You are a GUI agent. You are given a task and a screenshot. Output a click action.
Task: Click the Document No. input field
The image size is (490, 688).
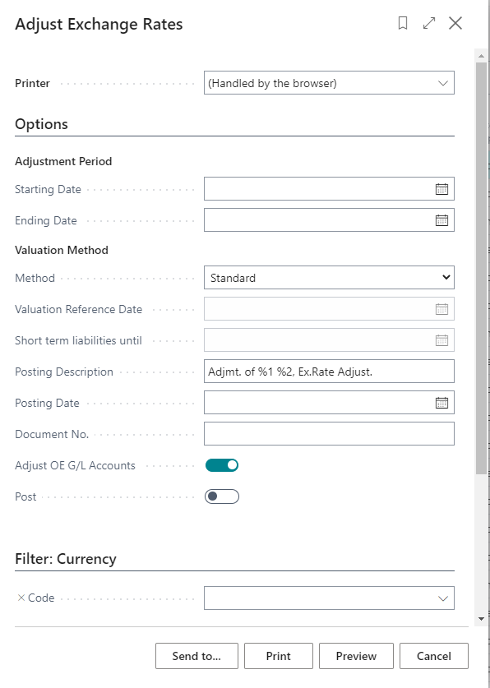tap(329, 433)
